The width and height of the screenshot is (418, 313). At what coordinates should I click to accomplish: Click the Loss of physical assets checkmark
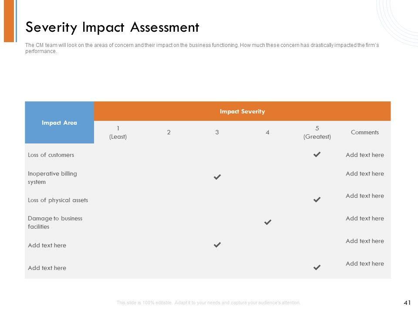317,200
